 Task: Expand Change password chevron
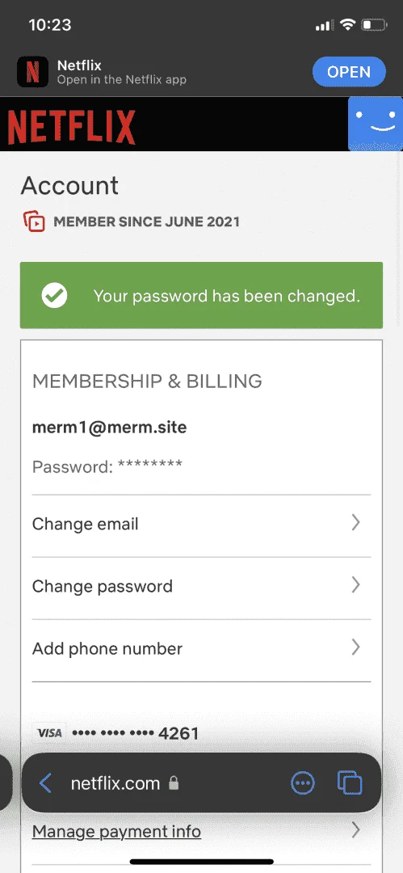(x=355, y=585)
